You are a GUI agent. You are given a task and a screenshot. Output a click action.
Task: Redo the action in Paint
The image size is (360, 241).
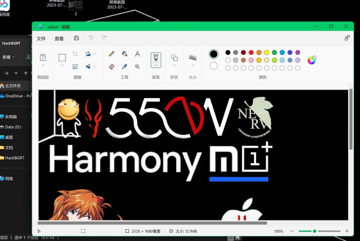pyautogui.click(x=104, y=38)
